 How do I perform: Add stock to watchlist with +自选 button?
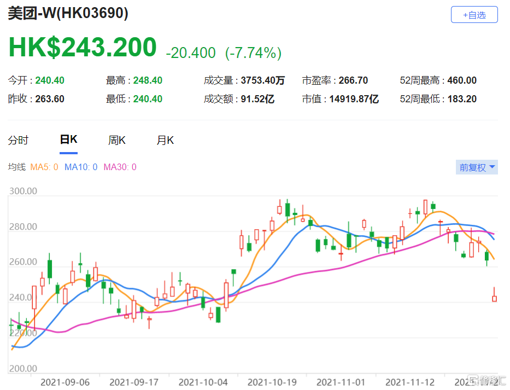point(474,15)
